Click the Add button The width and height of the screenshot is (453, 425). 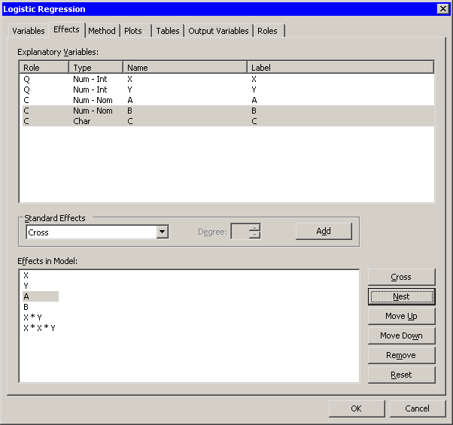coord(324,231)
